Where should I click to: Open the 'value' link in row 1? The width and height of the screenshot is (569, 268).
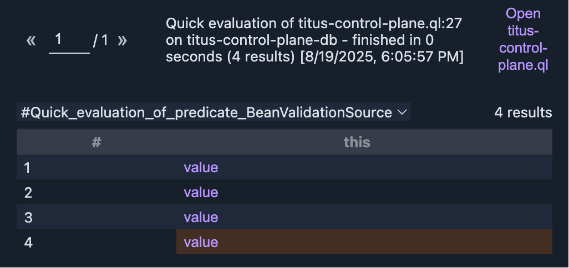tap(201, 167)
